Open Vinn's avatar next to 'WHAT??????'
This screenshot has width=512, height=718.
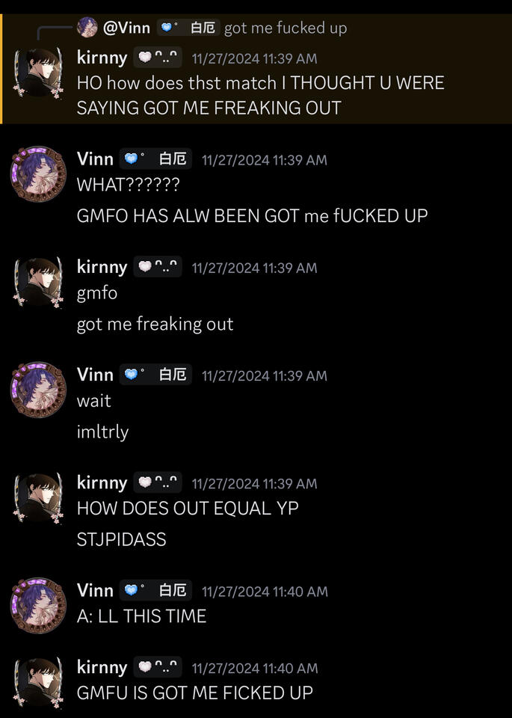(38, 174)
